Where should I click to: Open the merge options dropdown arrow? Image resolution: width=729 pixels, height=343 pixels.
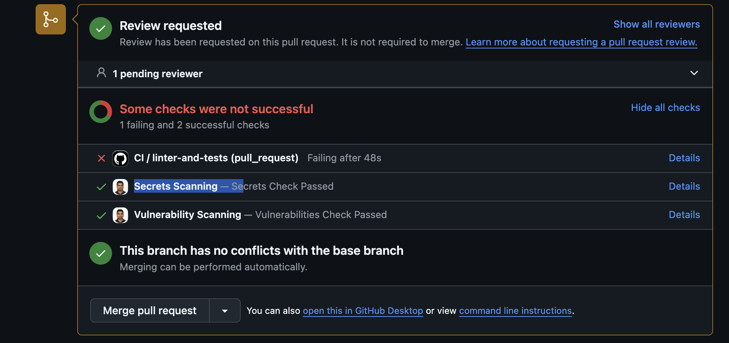click(x=224, y=310)
